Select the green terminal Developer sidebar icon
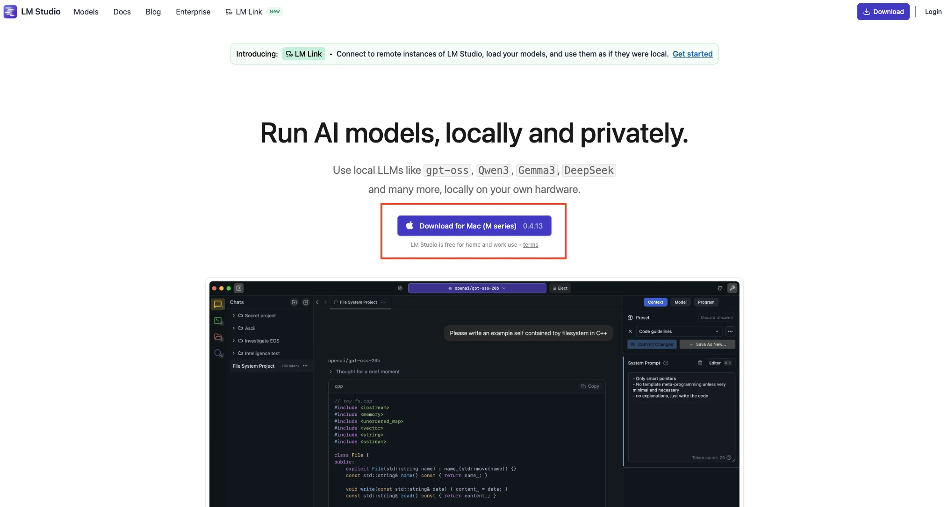Screen dimensions: 948x507 tap(218, 321)
